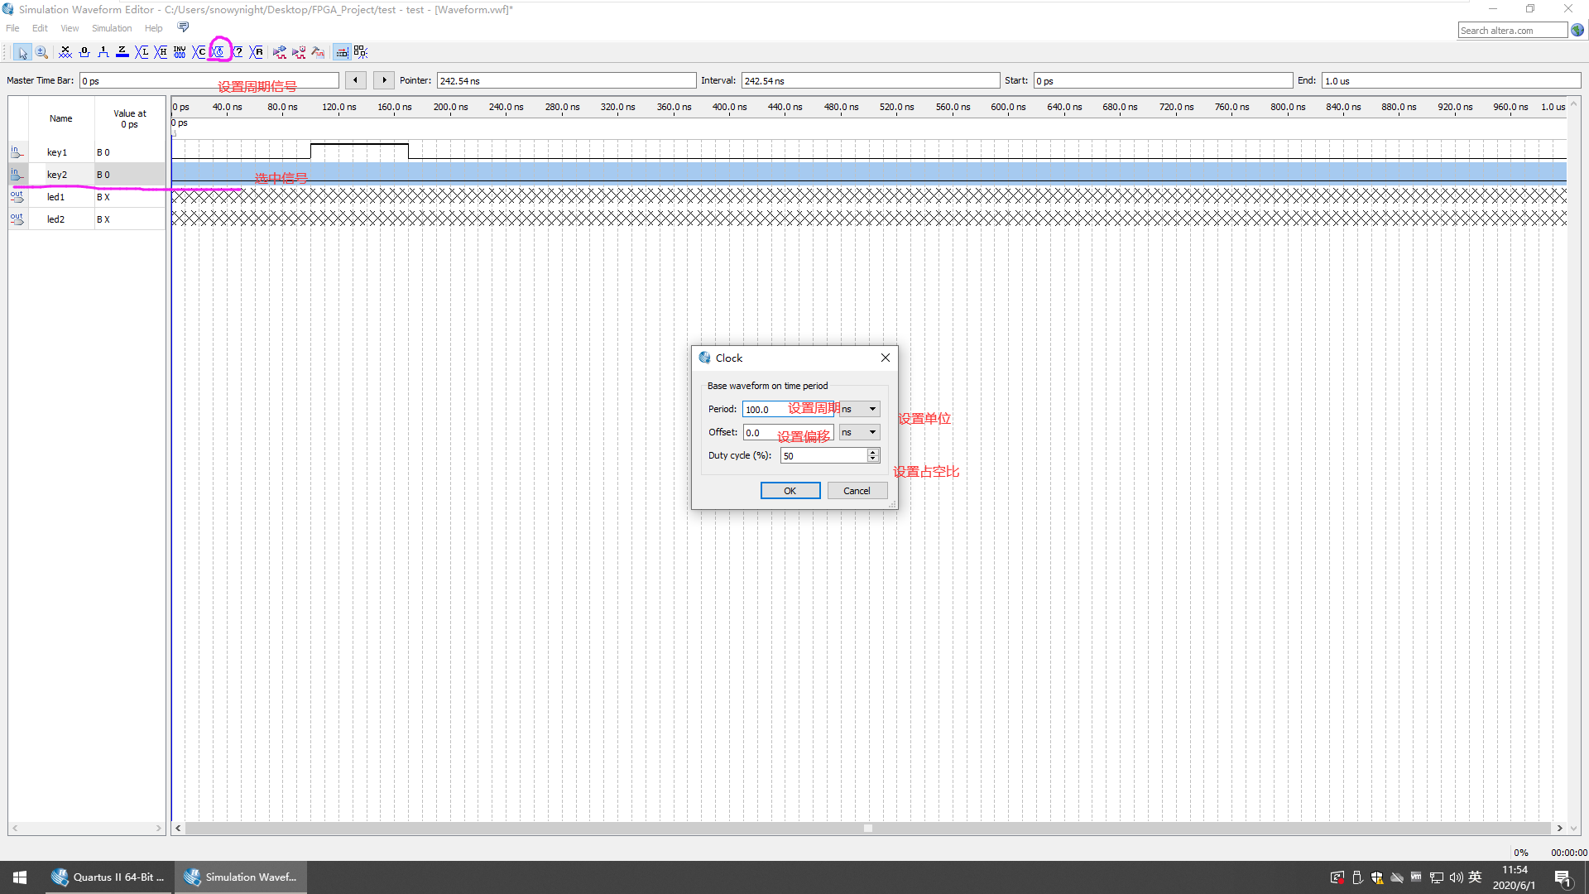
Task: Decrease Duty cycle with down spinner
Action: pyautogui.click(x=873, y=459)
